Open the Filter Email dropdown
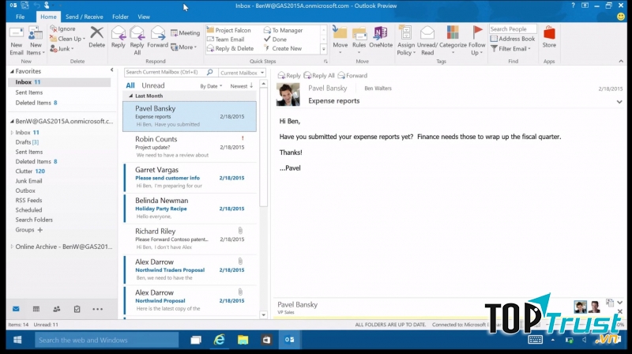Image resolution: width=632 pixels, height=354 pixels. point(510,48)
